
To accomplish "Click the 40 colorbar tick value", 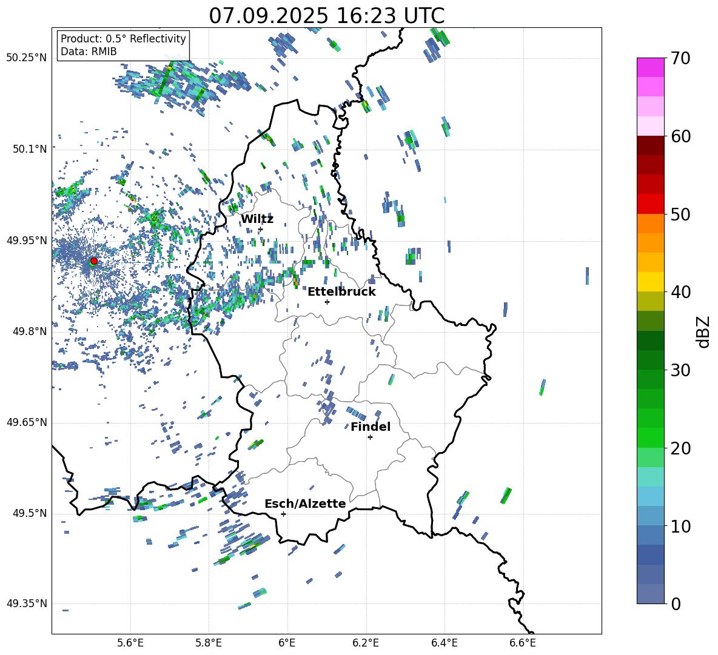I will (x=680, y=292).
